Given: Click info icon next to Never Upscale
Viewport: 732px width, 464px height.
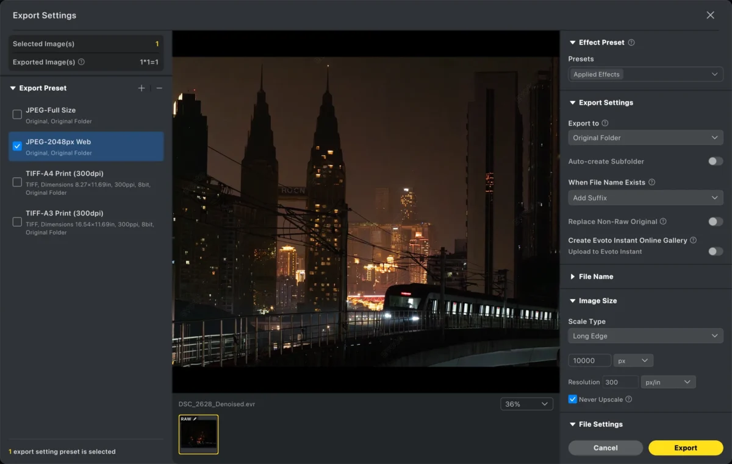Looking at the screenshot, I should tap(628, 399).
